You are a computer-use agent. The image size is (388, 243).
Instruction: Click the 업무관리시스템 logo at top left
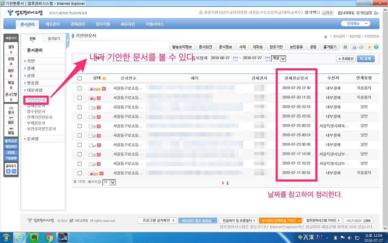[25, 13]
